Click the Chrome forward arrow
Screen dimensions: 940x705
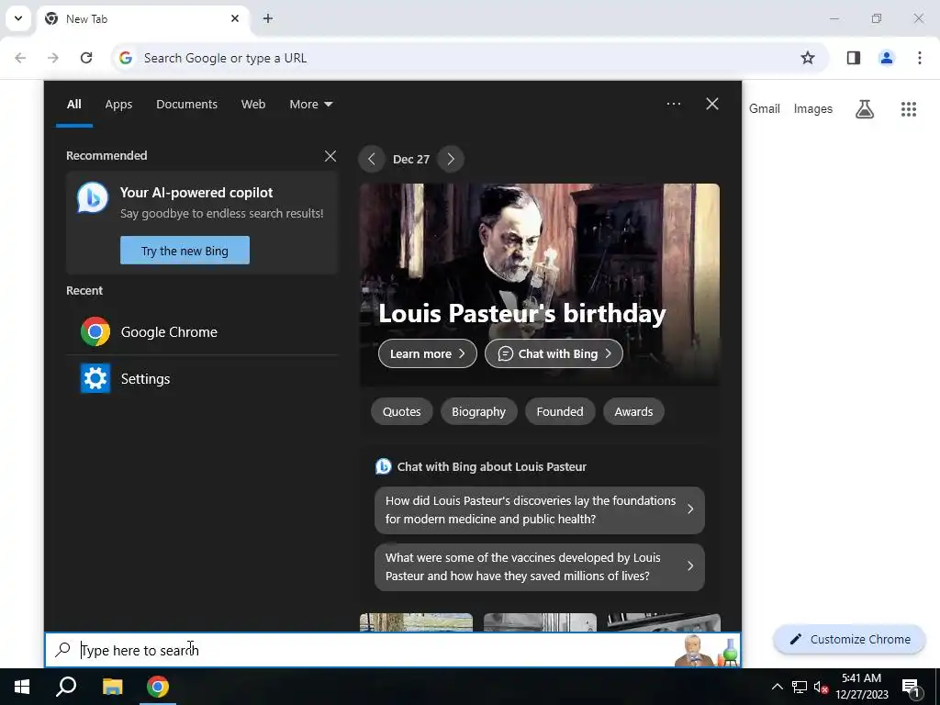(x=53, y=58)
